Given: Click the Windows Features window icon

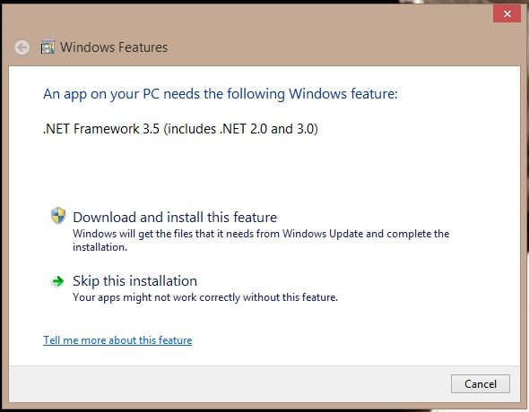Looking at the screenshot, I should pyautogui.click(x=48, y=47).
